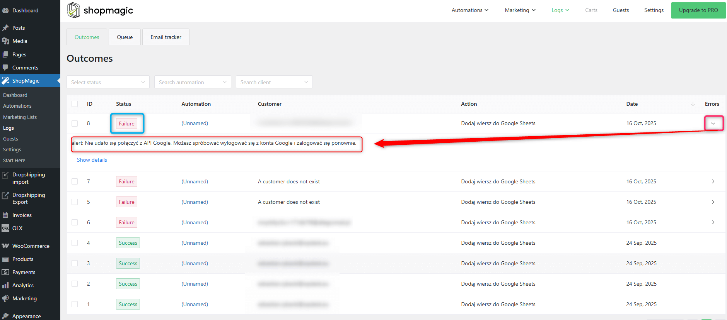This screenshot has width=727, height=320.
Task: Switch to the Queue tab
Action: [125, 37]
